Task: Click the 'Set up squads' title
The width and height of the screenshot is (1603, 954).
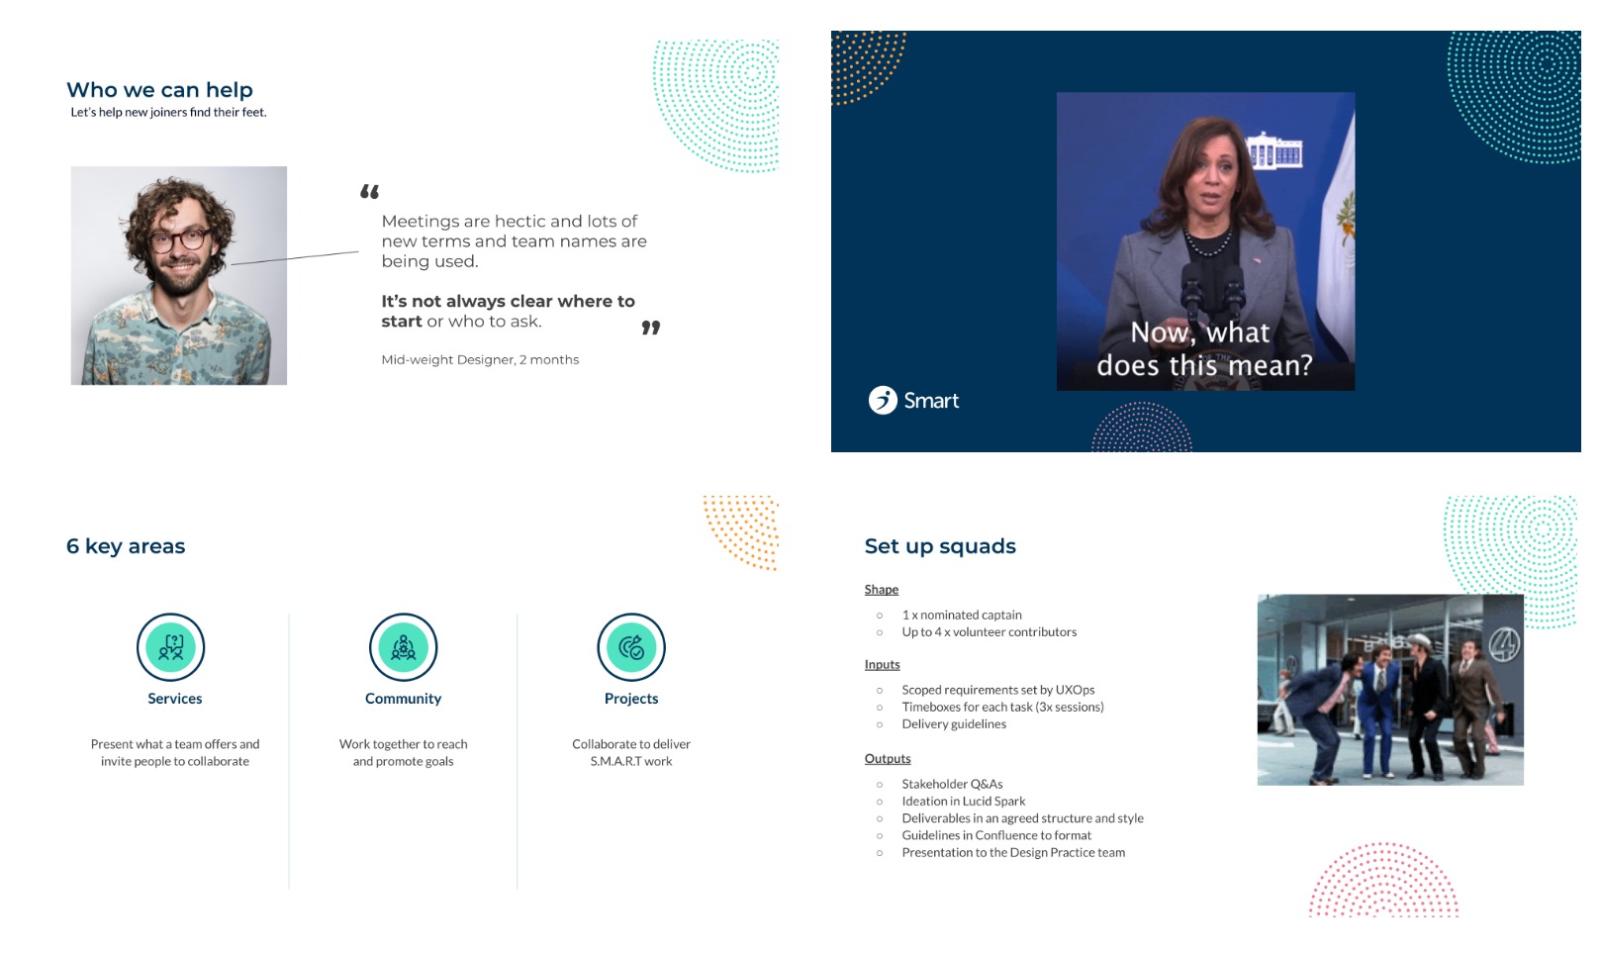Action: pos(940,546)
